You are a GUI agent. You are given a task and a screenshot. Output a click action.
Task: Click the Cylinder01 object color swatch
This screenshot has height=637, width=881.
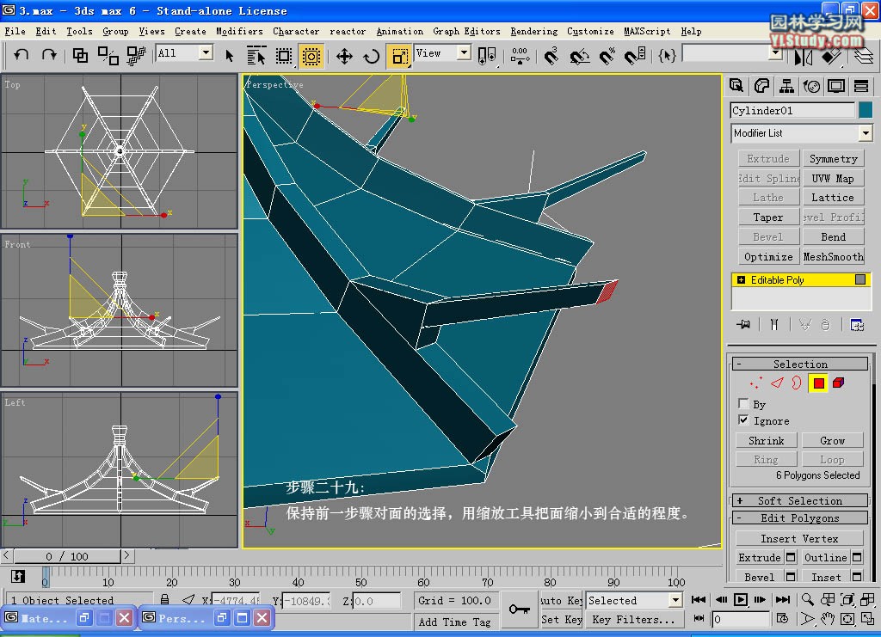click(866, 110)
